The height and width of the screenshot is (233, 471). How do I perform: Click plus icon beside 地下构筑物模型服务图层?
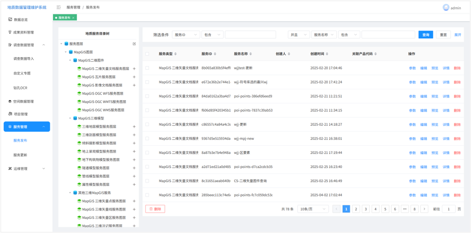coord(134,159)
